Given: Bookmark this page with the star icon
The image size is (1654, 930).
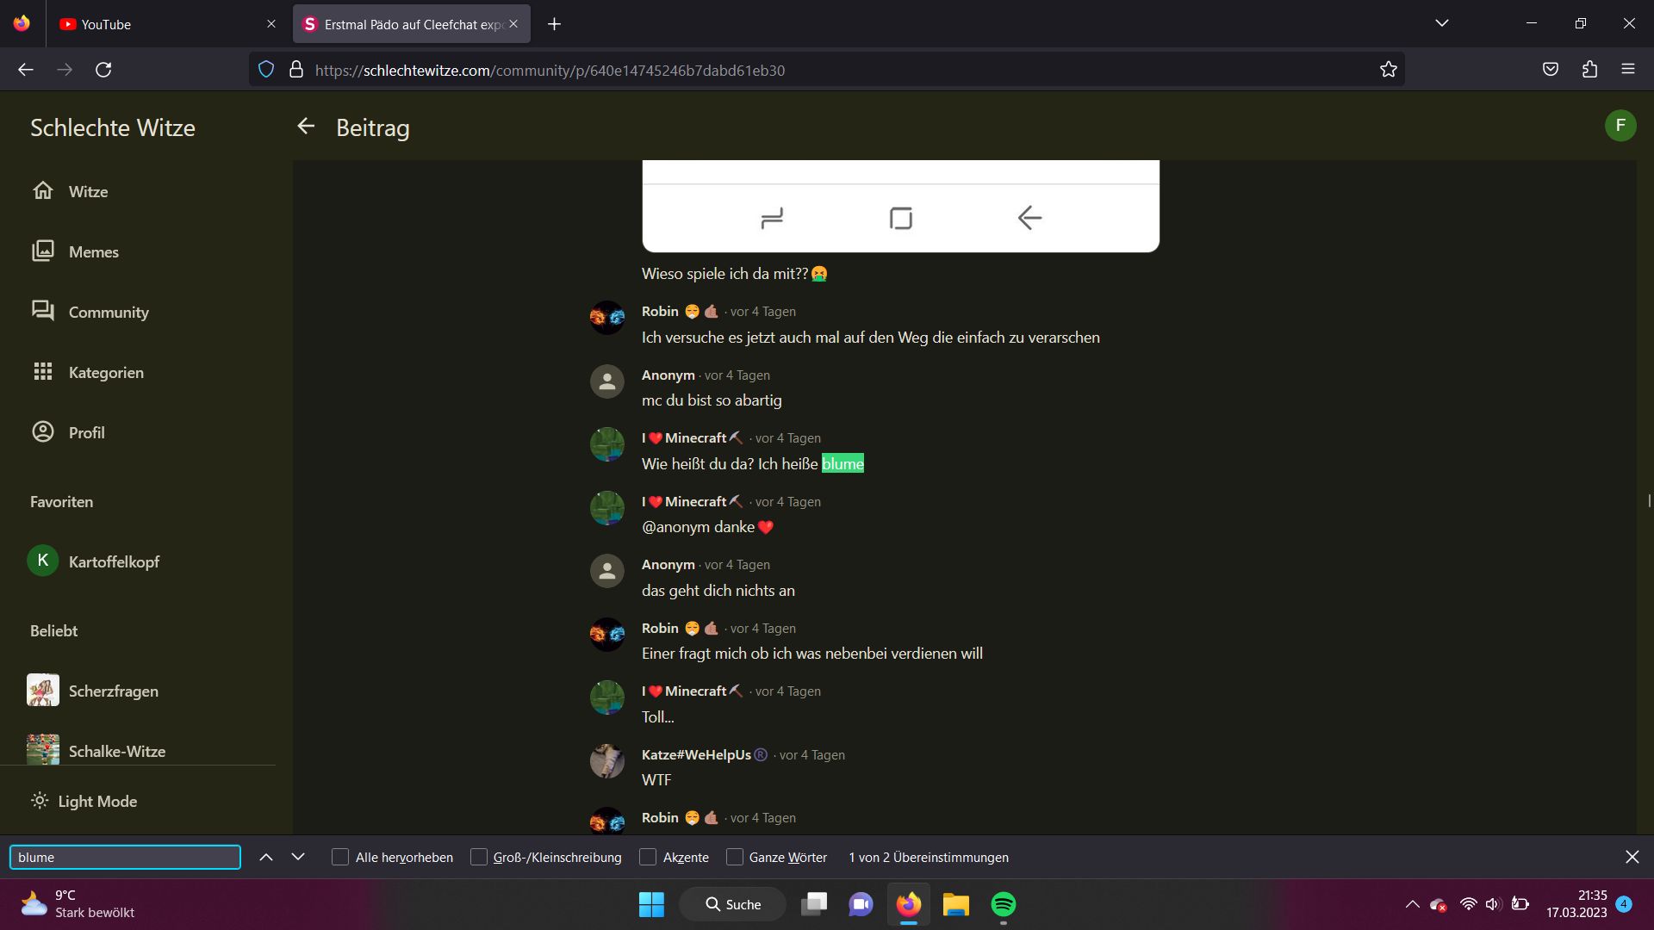Looking at the screenshot, I should point(1388,70).
